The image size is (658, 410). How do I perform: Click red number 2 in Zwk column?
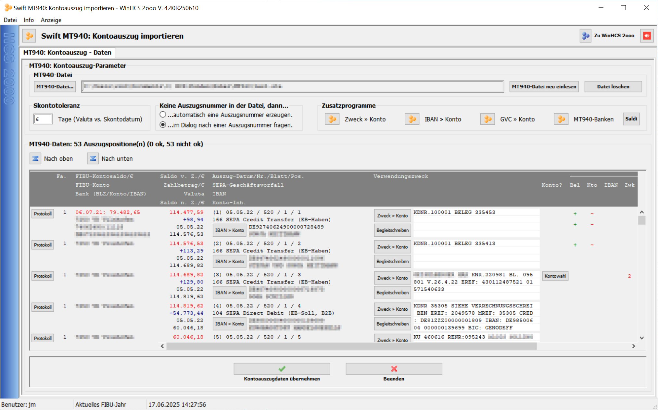pyautogui.click(x=629, y=276)
